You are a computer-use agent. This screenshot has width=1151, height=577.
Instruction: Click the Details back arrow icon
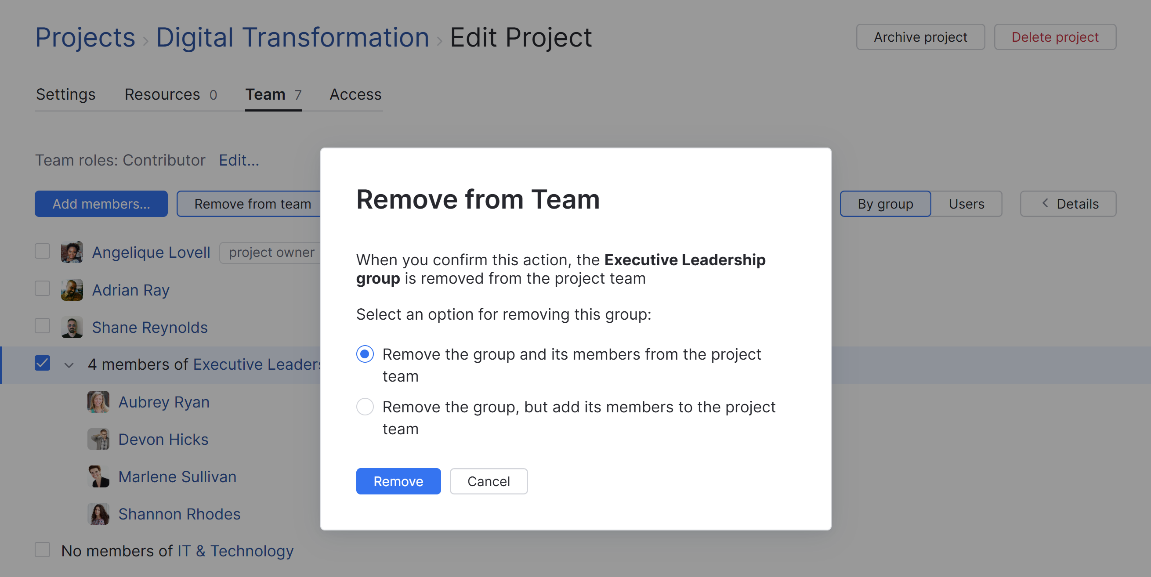[x=1045, y=204]
